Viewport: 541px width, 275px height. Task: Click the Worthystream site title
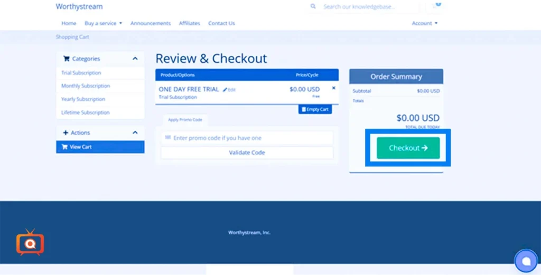coord(79,6)
